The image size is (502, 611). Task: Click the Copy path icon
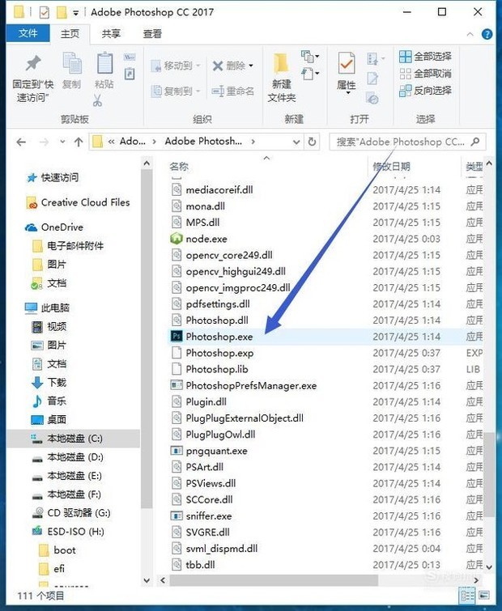click(x=130, y=57)
